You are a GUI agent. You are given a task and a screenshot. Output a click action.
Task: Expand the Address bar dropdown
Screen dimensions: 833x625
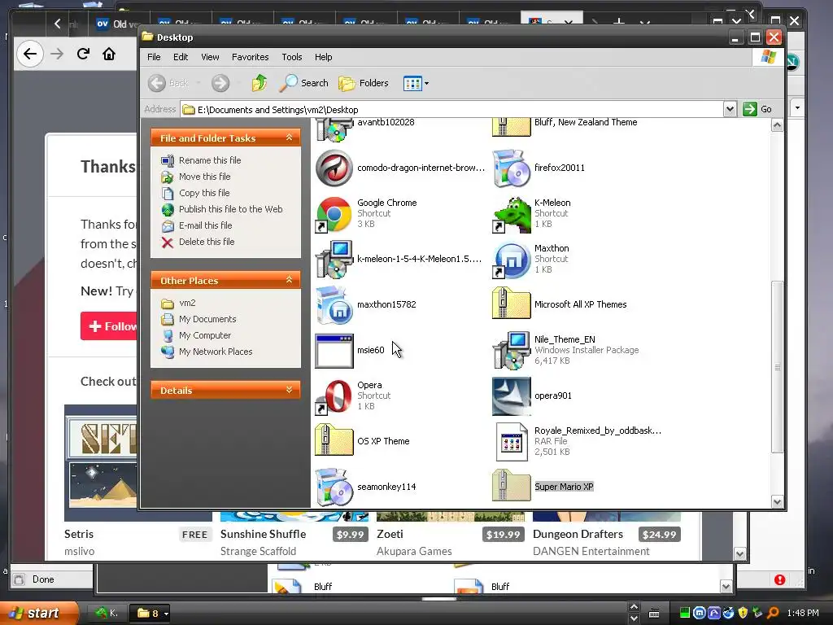(x=730, y=109)
